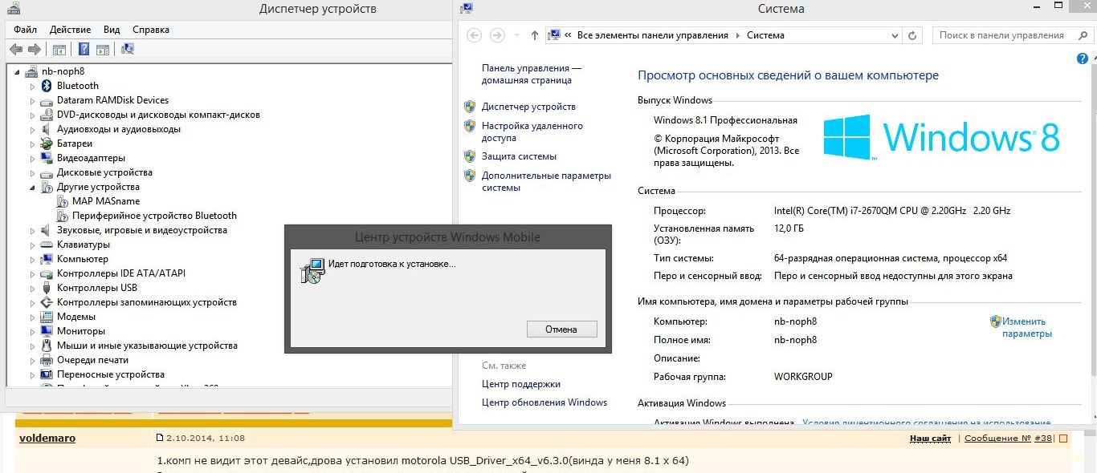The height and width of the screenshot is (473, 1097).
Task: Collapse the nb-noph8 root node
Action: coord(18,71)
